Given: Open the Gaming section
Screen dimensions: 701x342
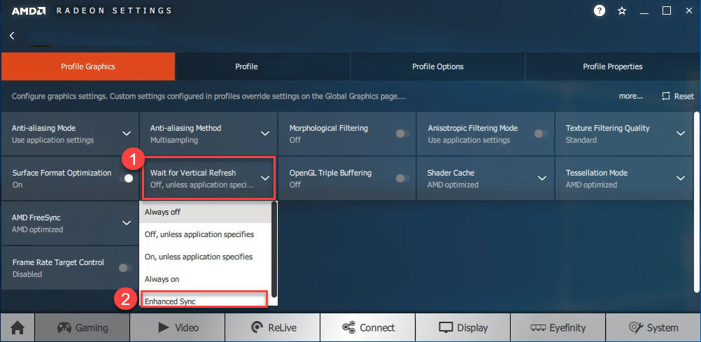Looking at the screenshot, I should [83, 327].
